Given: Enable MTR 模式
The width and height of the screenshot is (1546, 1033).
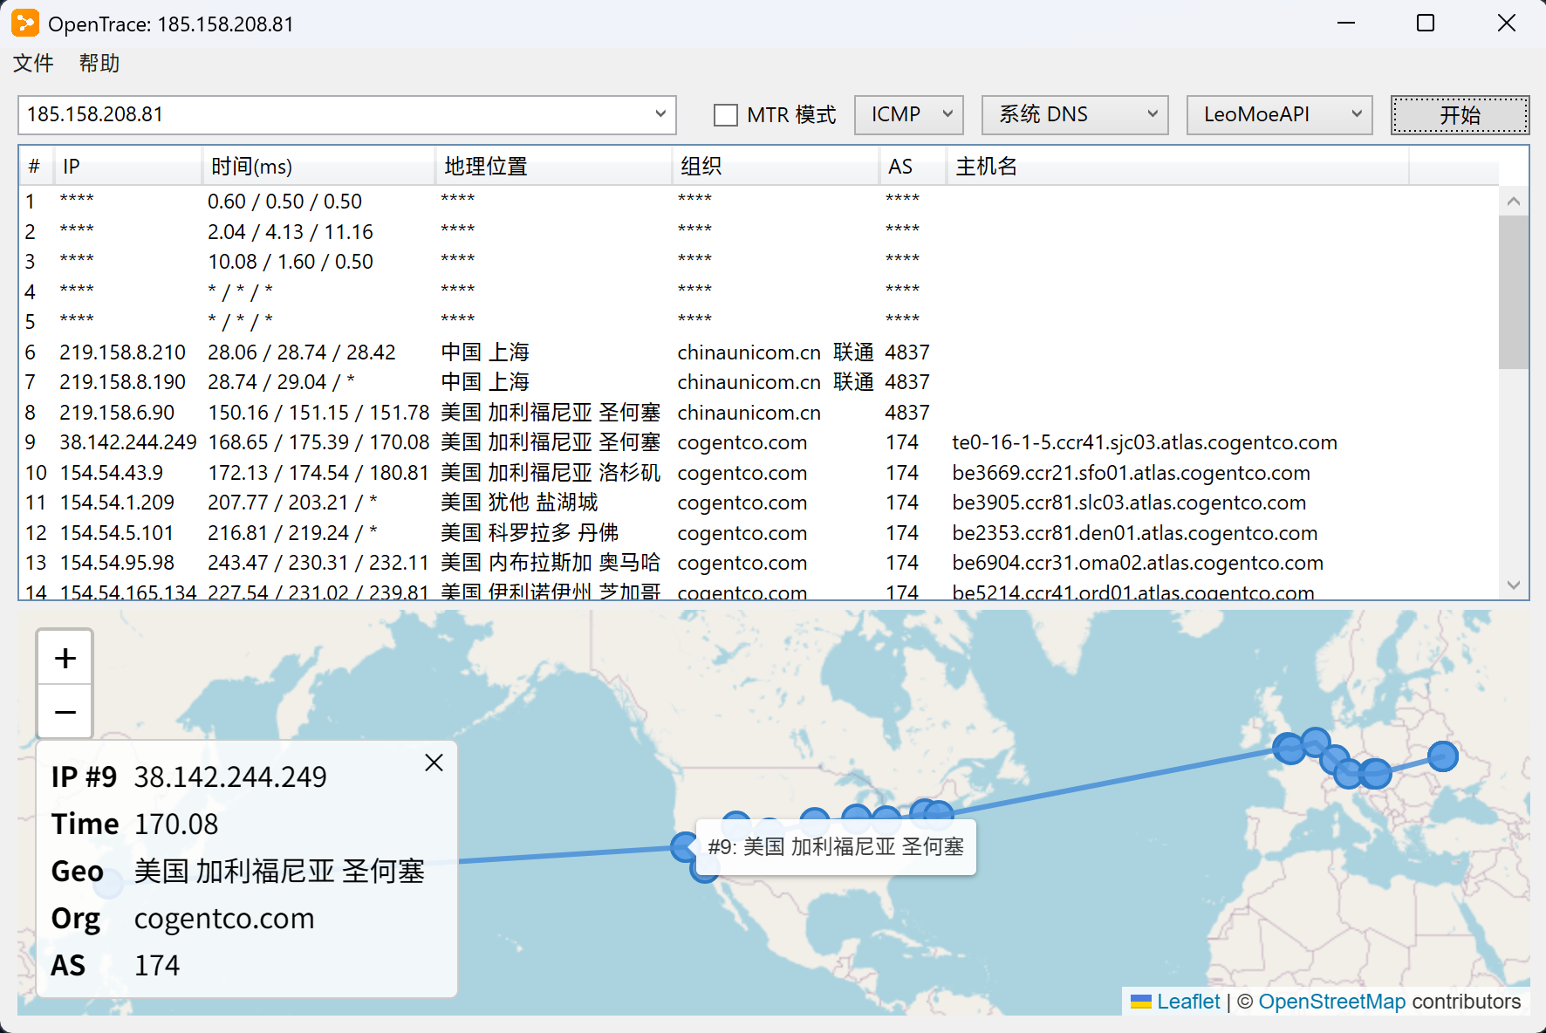Looking at the screenshot, I should 725,114.
